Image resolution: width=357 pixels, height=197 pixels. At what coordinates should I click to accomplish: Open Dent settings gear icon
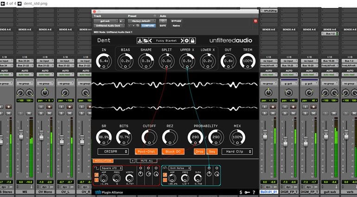tap(187, 41)
